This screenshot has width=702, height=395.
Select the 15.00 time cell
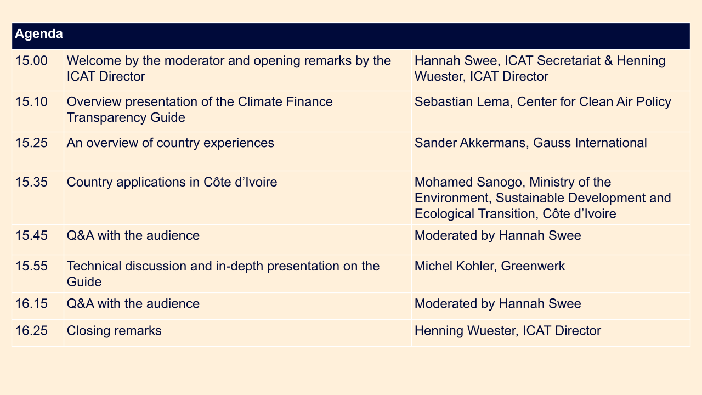37,70
